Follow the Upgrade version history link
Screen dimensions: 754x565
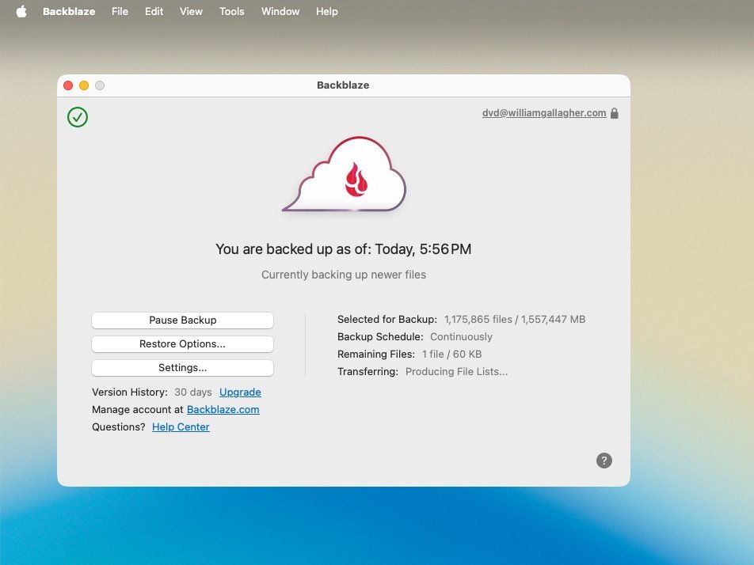(240, 392)
